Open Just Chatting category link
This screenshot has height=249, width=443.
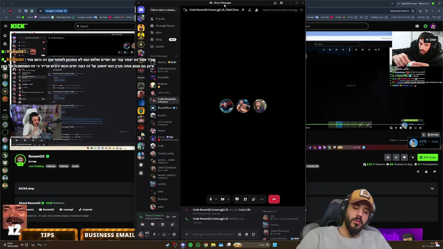(x=36, y=166)
